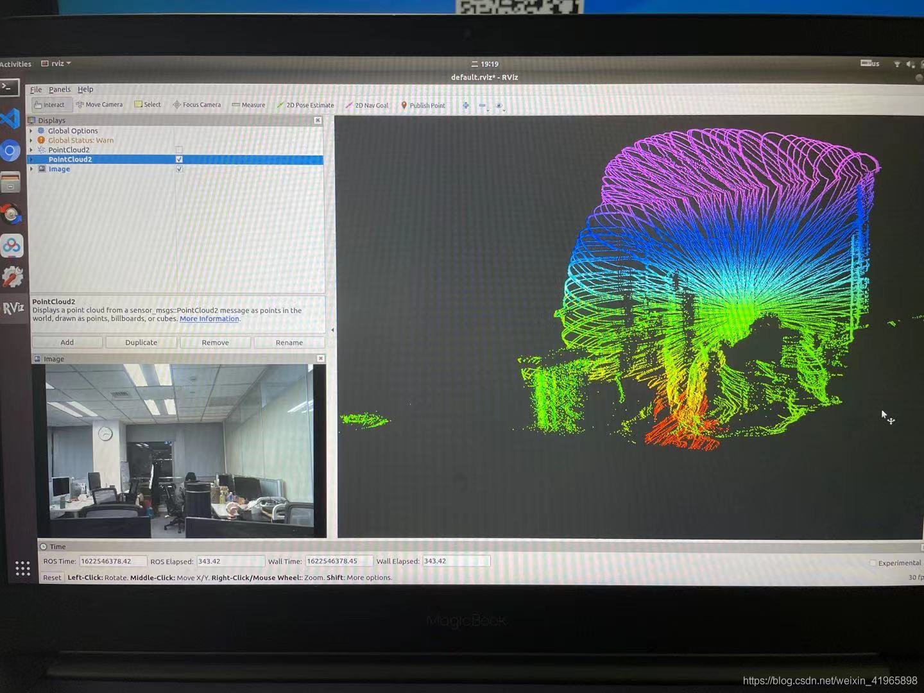
Task: Uncheck the Image display checkbox
Action: point(179,169)
